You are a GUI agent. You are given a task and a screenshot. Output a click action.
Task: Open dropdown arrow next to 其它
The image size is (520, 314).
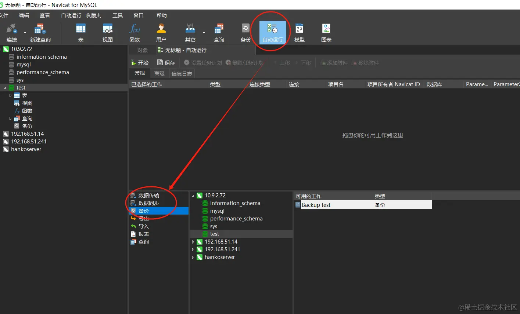204,33
